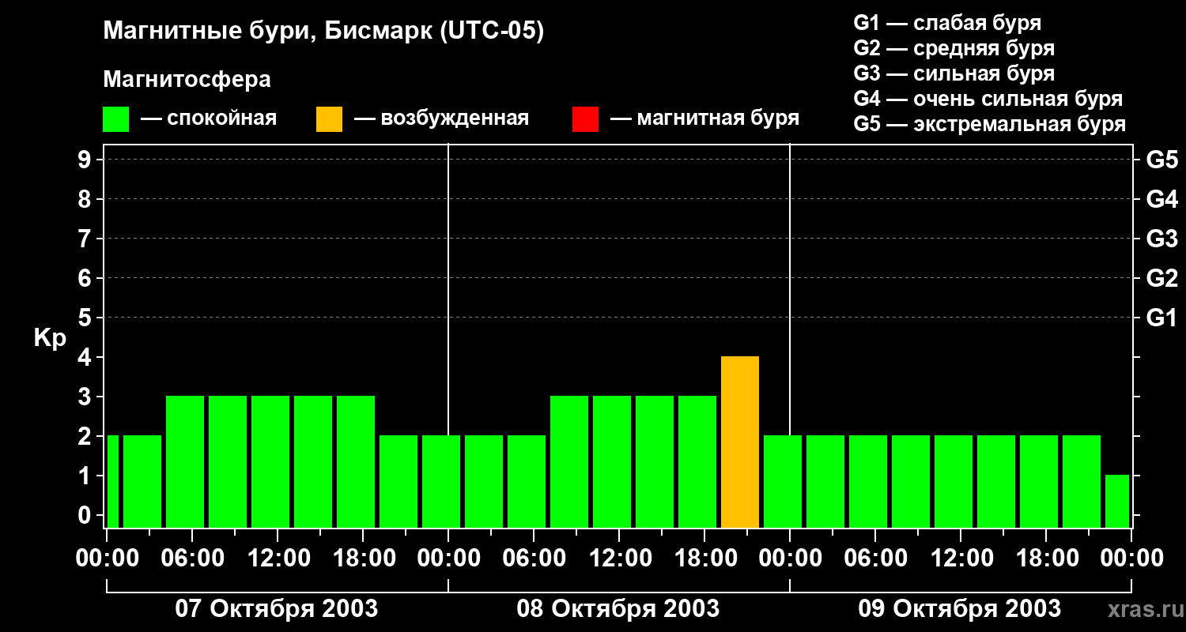Click the 'G5 — экстремальная буря' legend line
Screen dimensions: 1186x632
pos(989,124)
